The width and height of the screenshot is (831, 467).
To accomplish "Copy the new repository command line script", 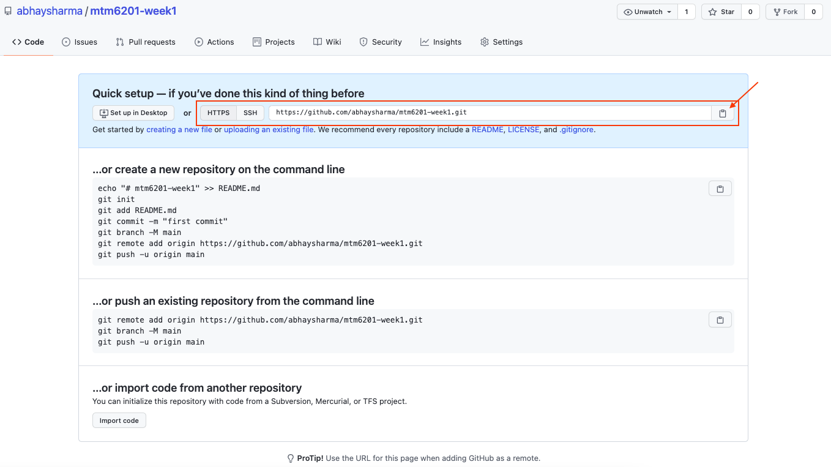I will pyautogui.click(x=720, y=189).
